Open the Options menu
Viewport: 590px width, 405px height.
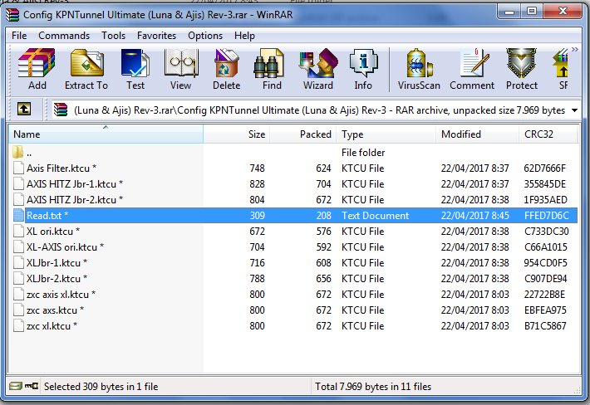point(205,36)
